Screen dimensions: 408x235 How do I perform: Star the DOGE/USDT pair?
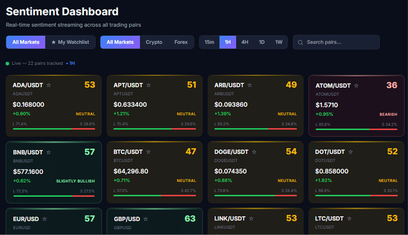(254, 152)
